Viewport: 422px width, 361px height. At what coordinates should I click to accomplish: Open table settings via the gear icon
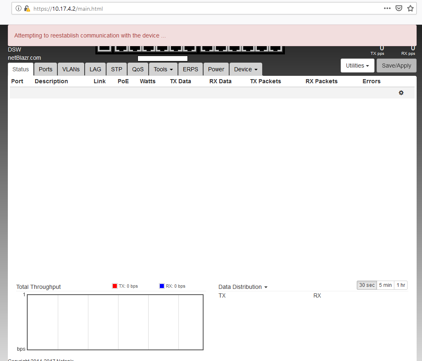(401, 93)
